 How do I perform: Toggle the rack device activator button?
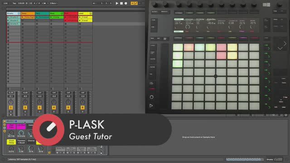pyautogui.click(x=5, y=121)
